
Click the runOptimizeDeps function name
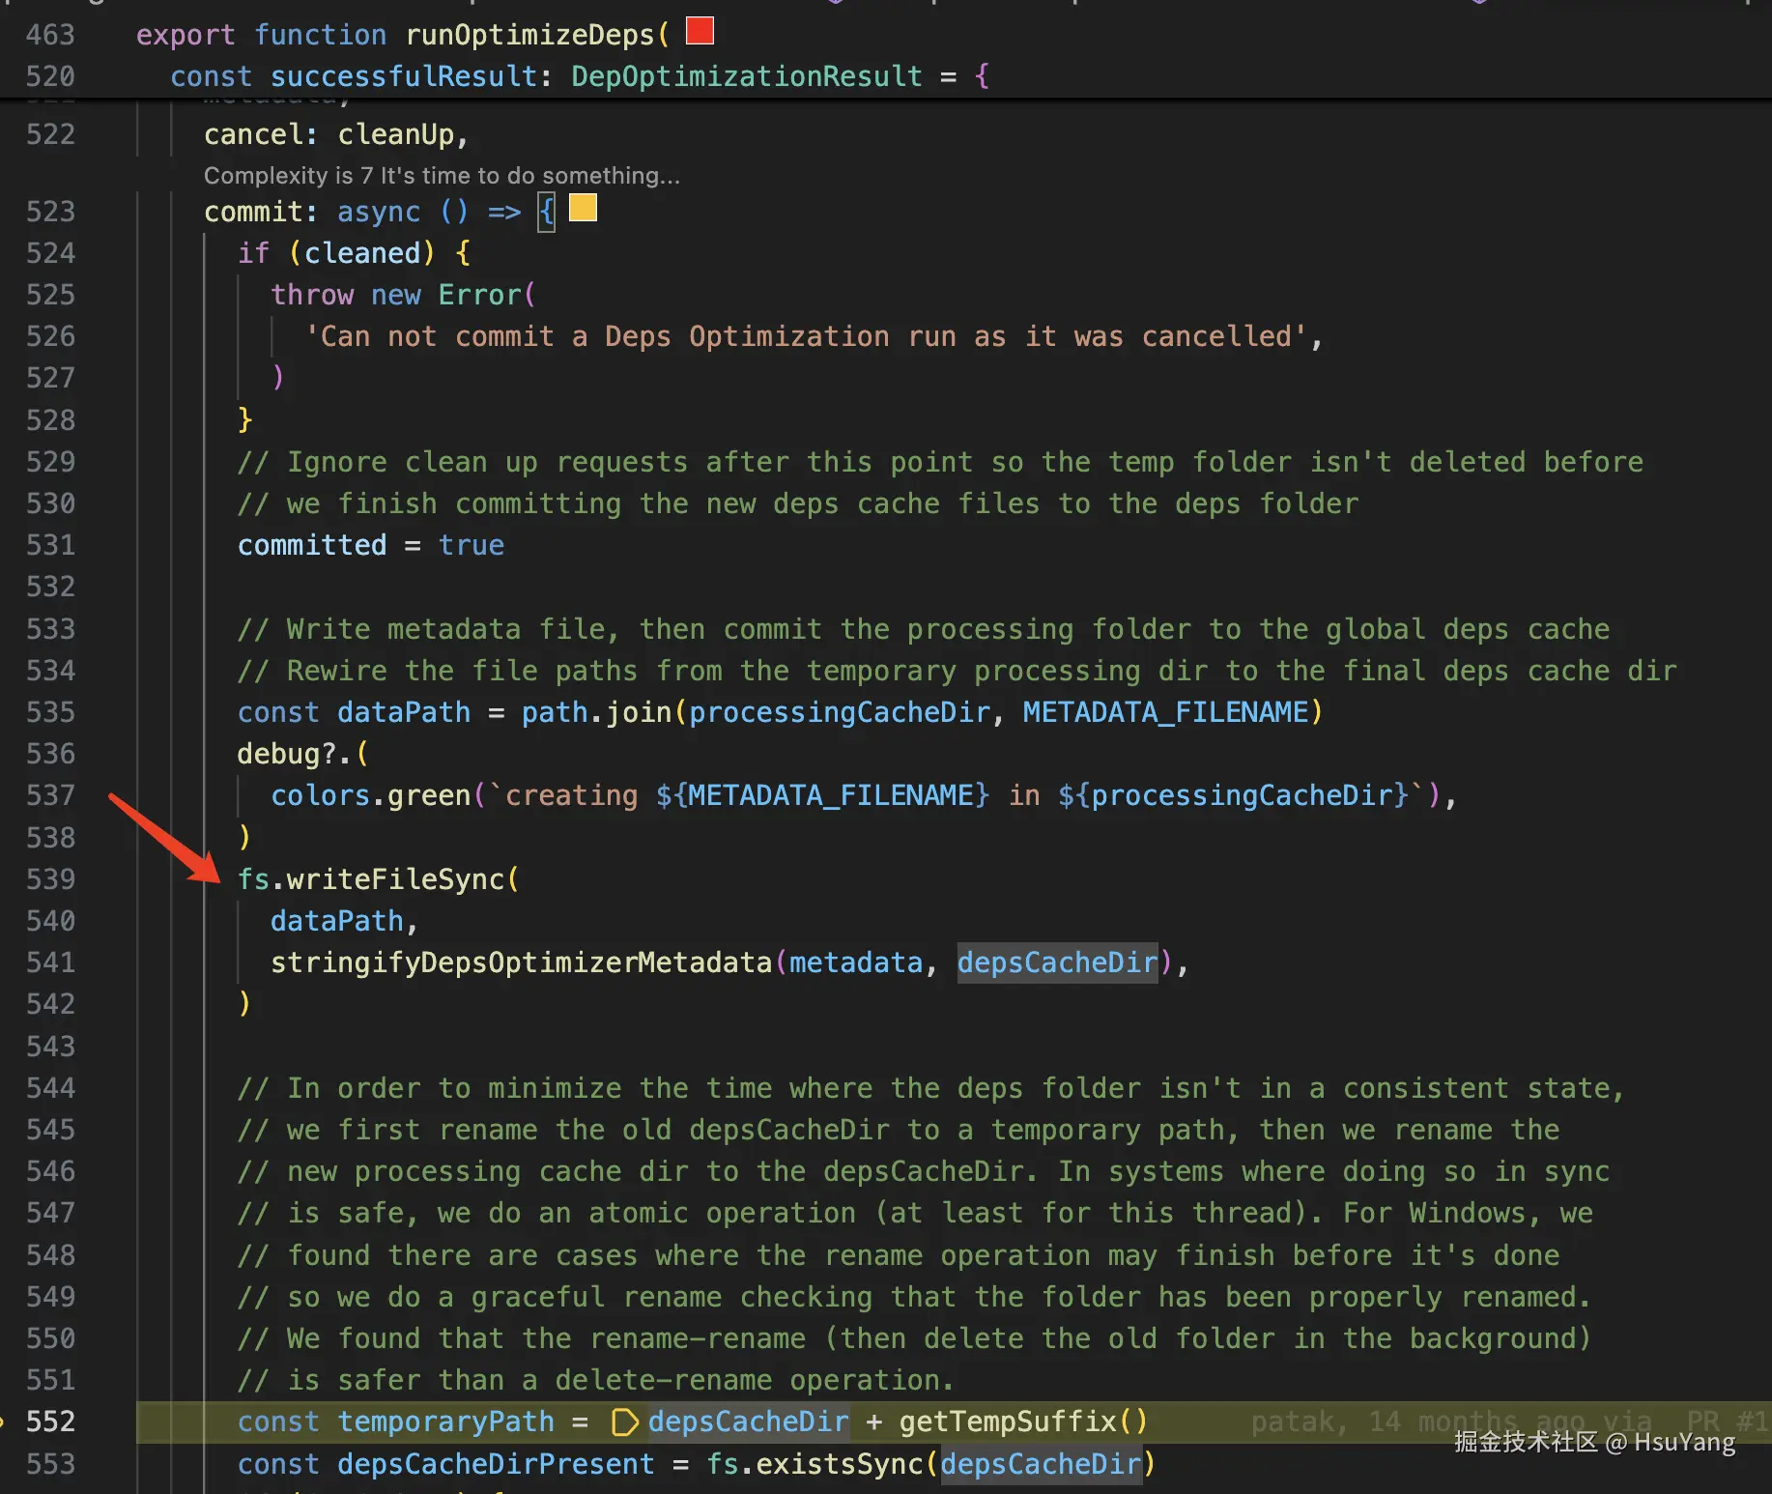point(529,35)
